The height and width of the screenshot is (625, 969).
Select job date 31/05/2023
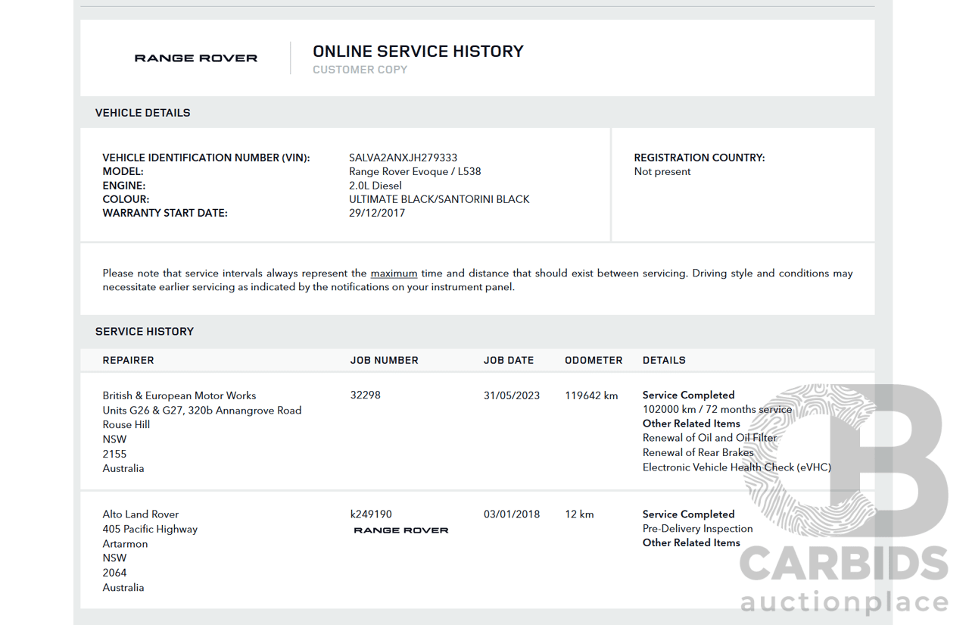point(512,395)
